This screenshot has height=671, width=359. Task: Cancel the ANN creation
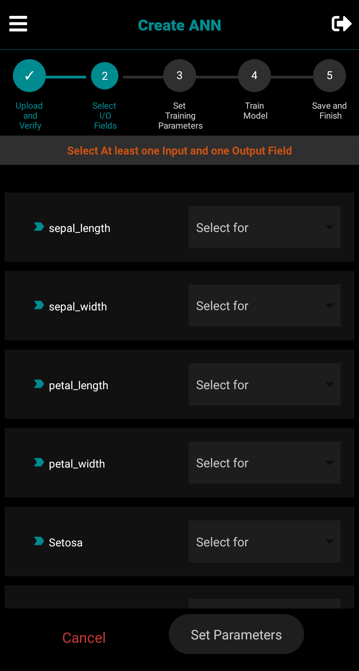point(84,638)
